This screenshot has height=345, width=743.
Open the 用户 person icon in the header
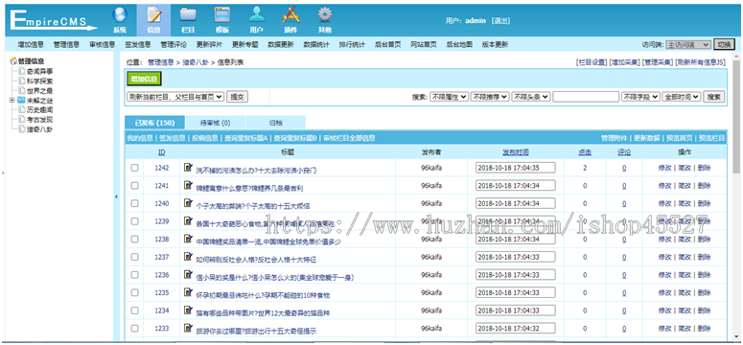click(256, 15)
